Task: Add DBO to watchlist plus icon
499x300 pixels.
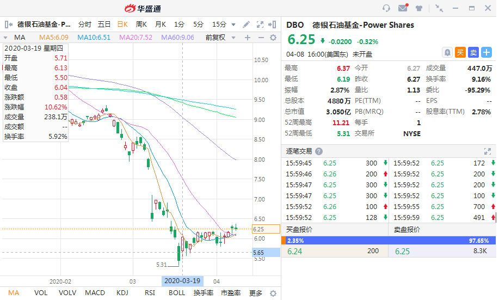Action: 486,53
